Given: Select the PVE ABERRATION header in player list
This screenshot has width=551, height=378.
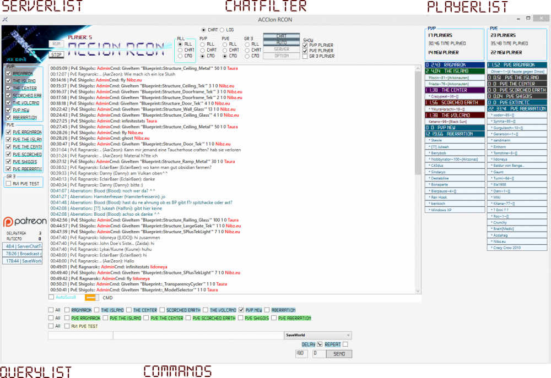Looking at the screenshot, I should point(517,109).
